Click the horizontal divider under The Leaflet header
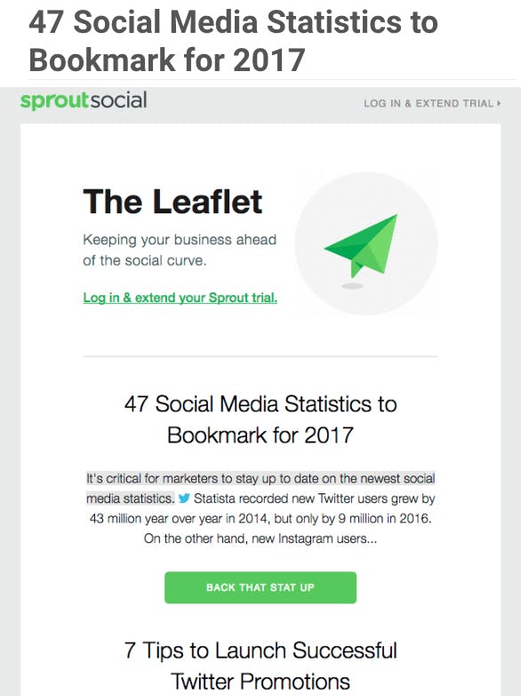The width and height of the screenshot is (521, 696). [260, 356]
